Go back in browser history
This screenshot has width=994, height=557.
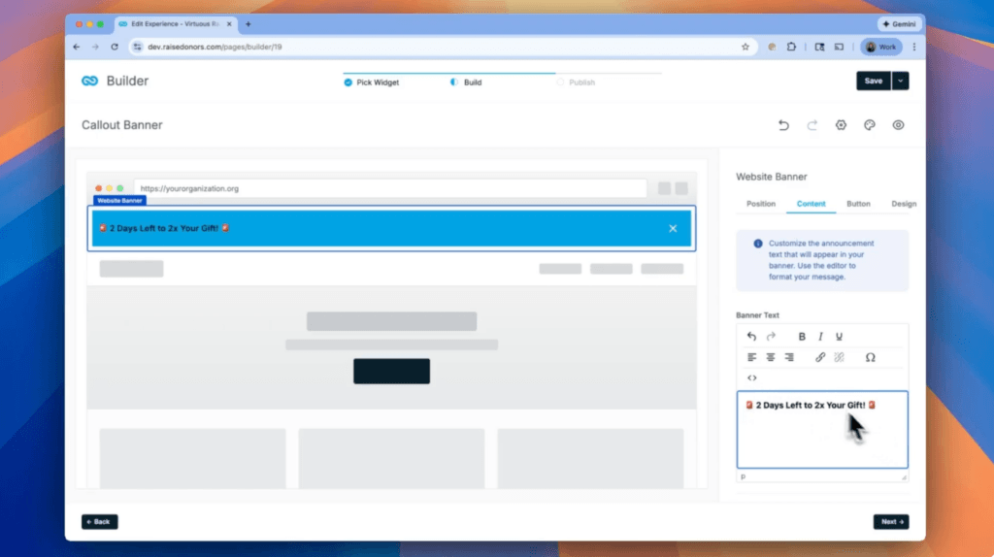[76, 47]
